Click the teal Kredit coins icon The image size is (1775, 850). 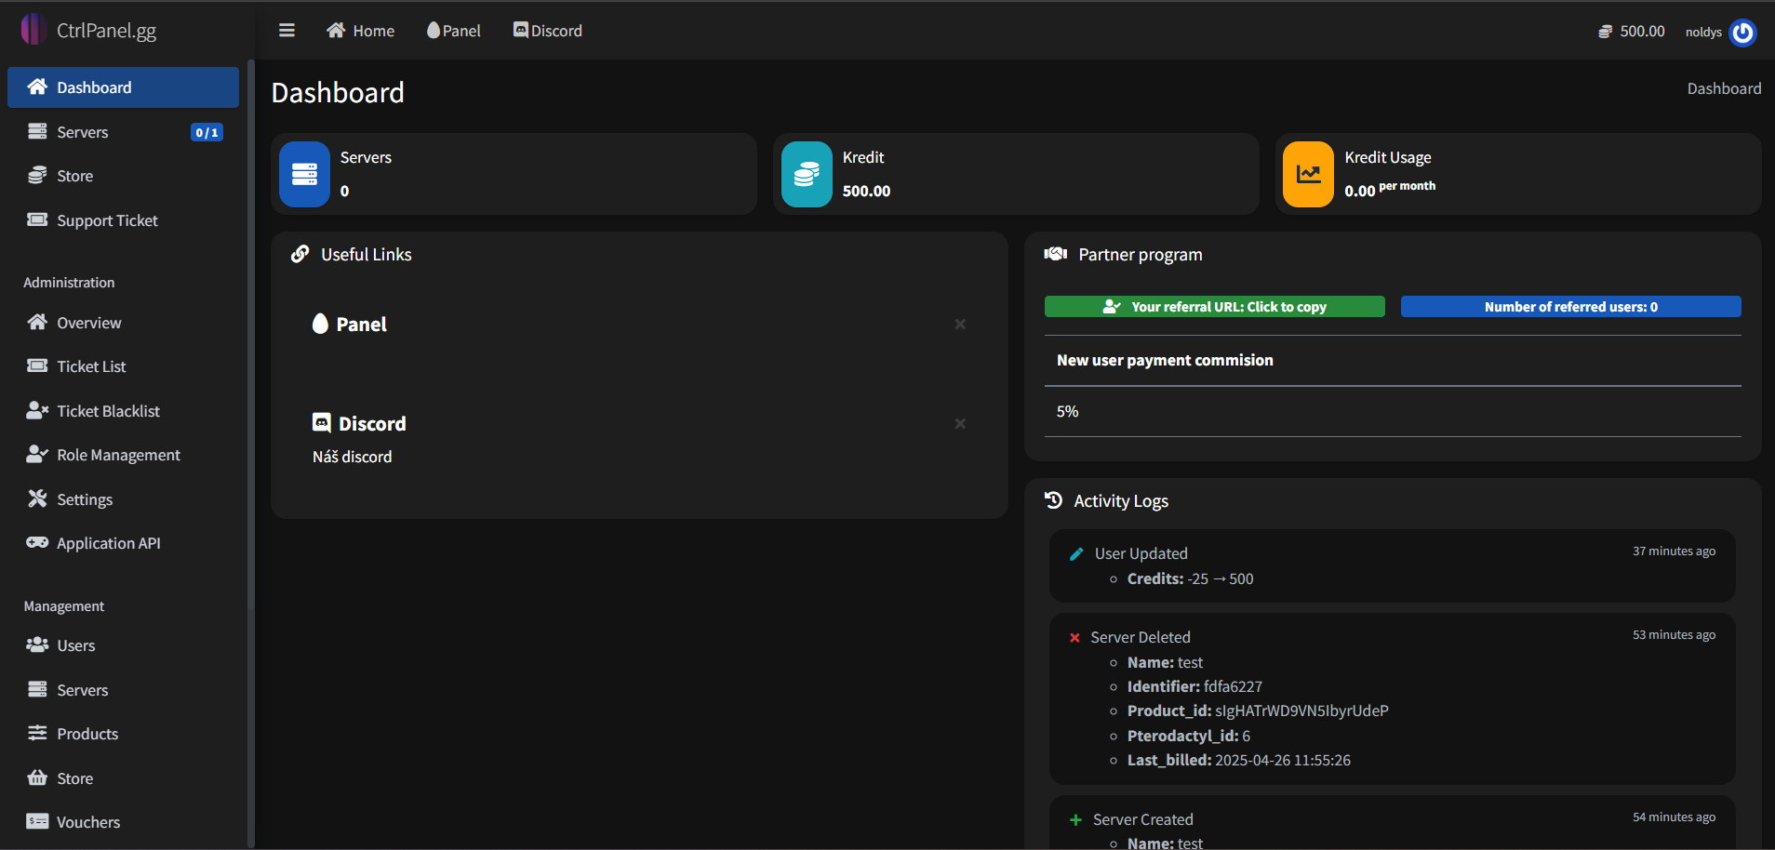[x=807, y=174]
